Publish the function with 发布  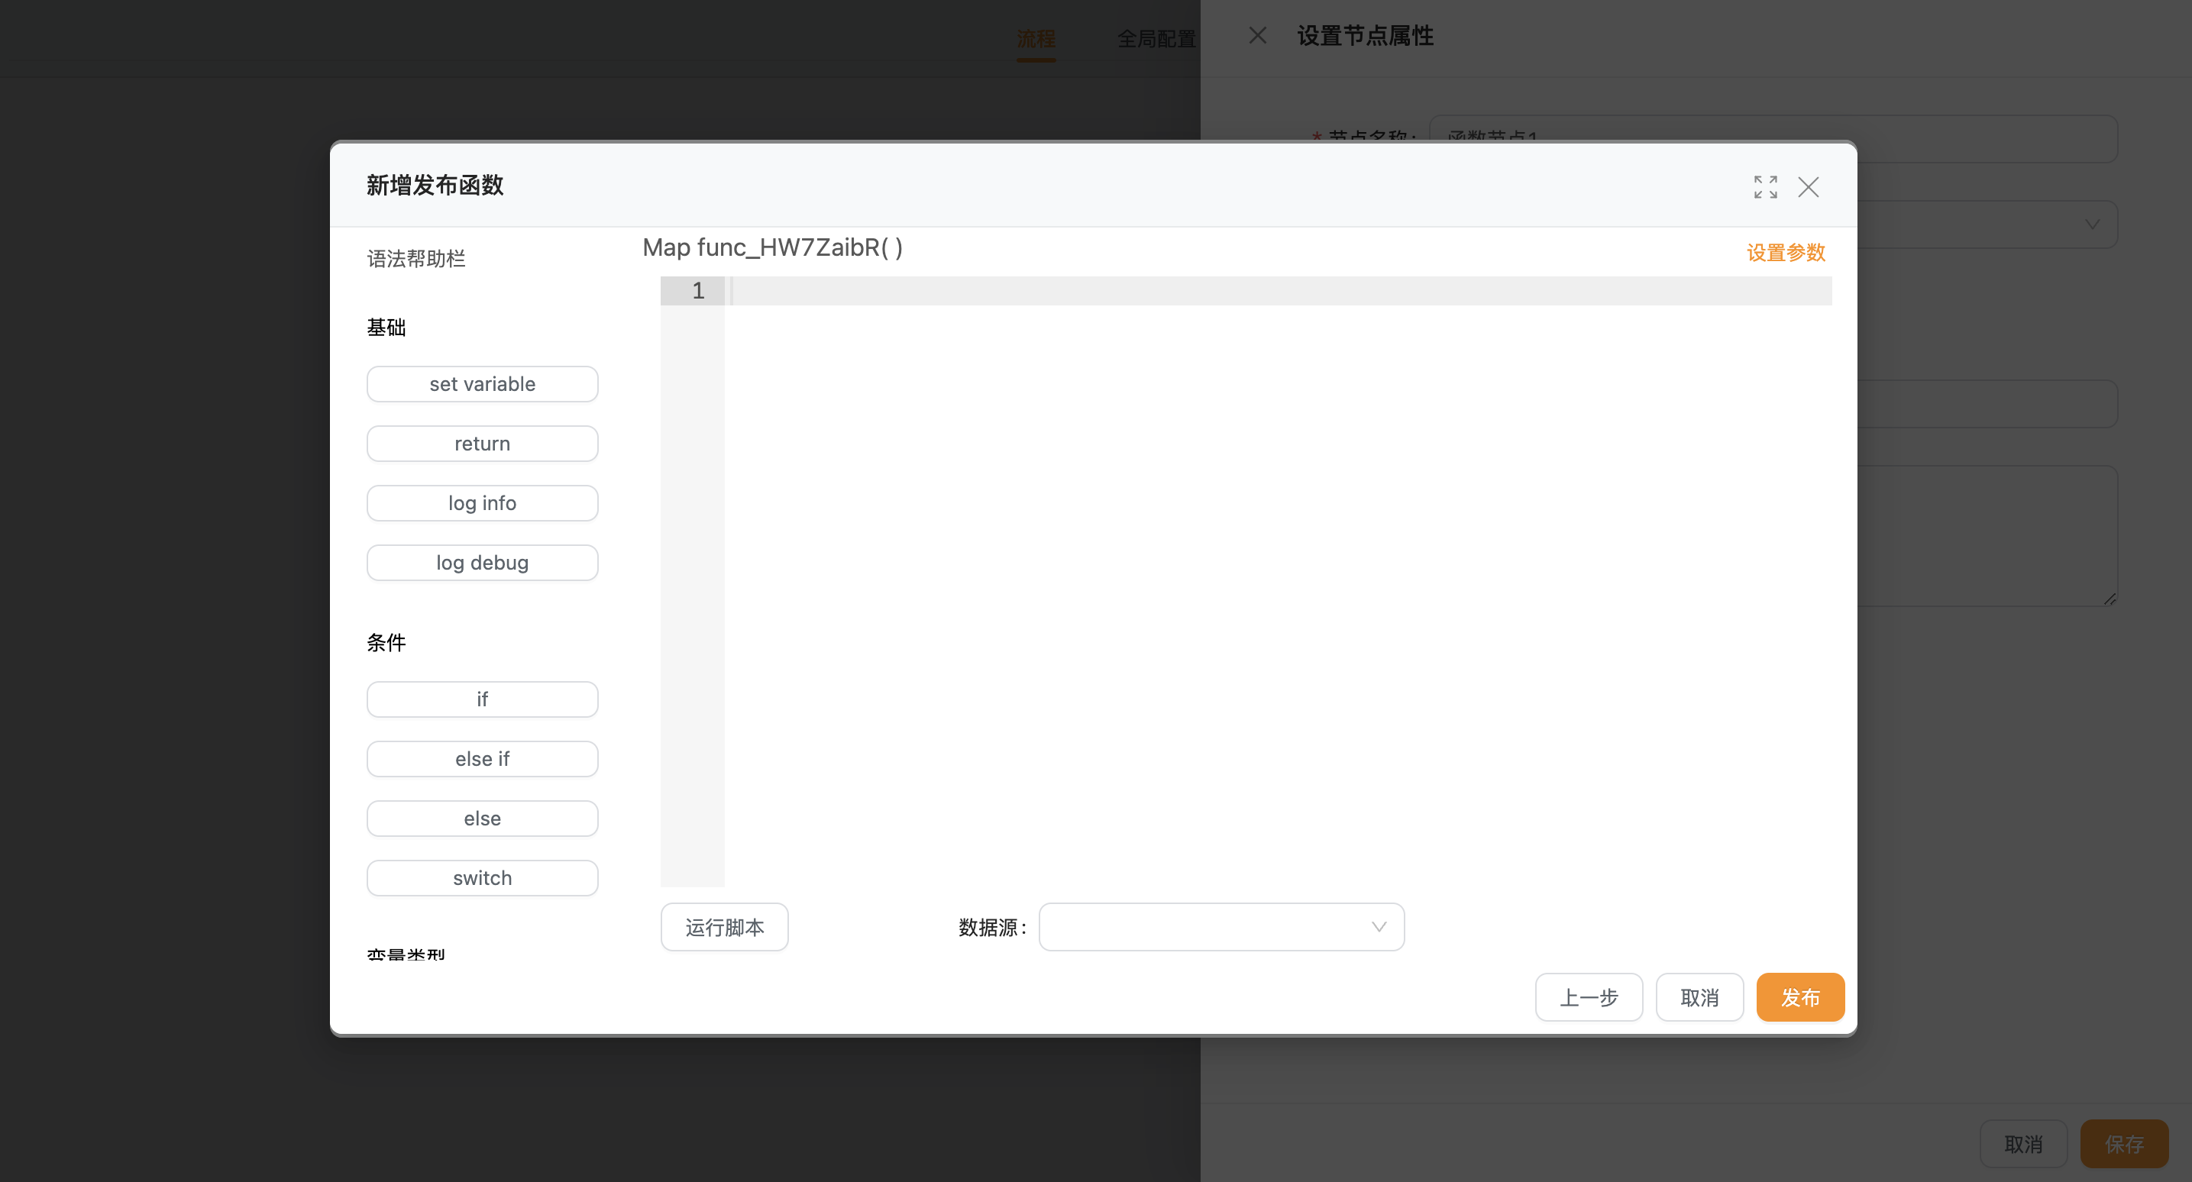(x=1799, y=996)
